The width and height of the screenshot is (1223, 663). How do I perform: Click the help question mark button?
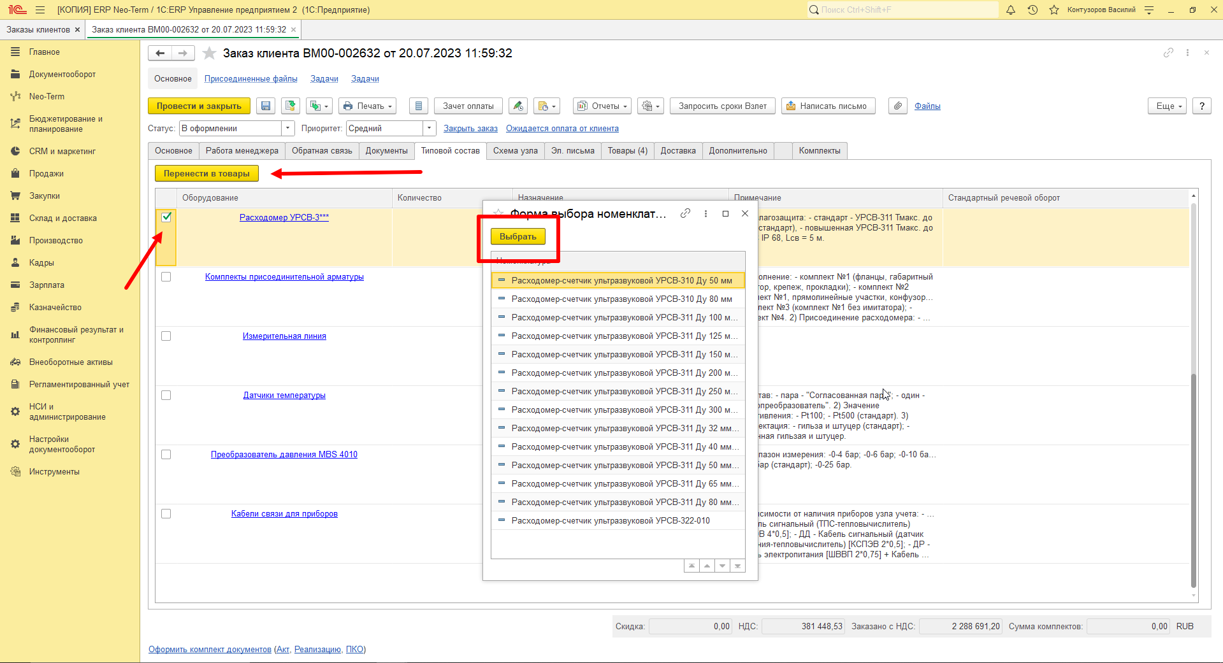pyautogui.click(x=1202, y=106)
